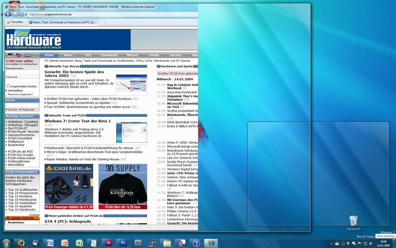This screenshot has width=396, height=248.
Task: Open Favoriten star button in IE
Action: (15, 22)
